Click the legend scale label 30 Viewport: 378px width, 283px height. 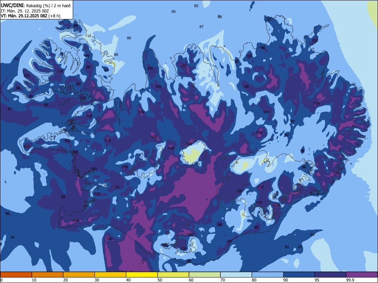click(97, 280)
